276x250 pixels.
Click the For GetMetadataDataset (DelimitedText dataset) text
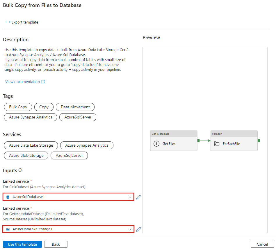click(x=43, y=214)
